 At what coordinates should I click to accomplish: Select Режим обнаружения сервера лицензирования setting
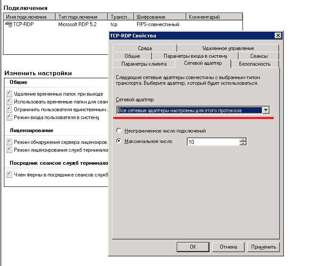click(61, 142)
